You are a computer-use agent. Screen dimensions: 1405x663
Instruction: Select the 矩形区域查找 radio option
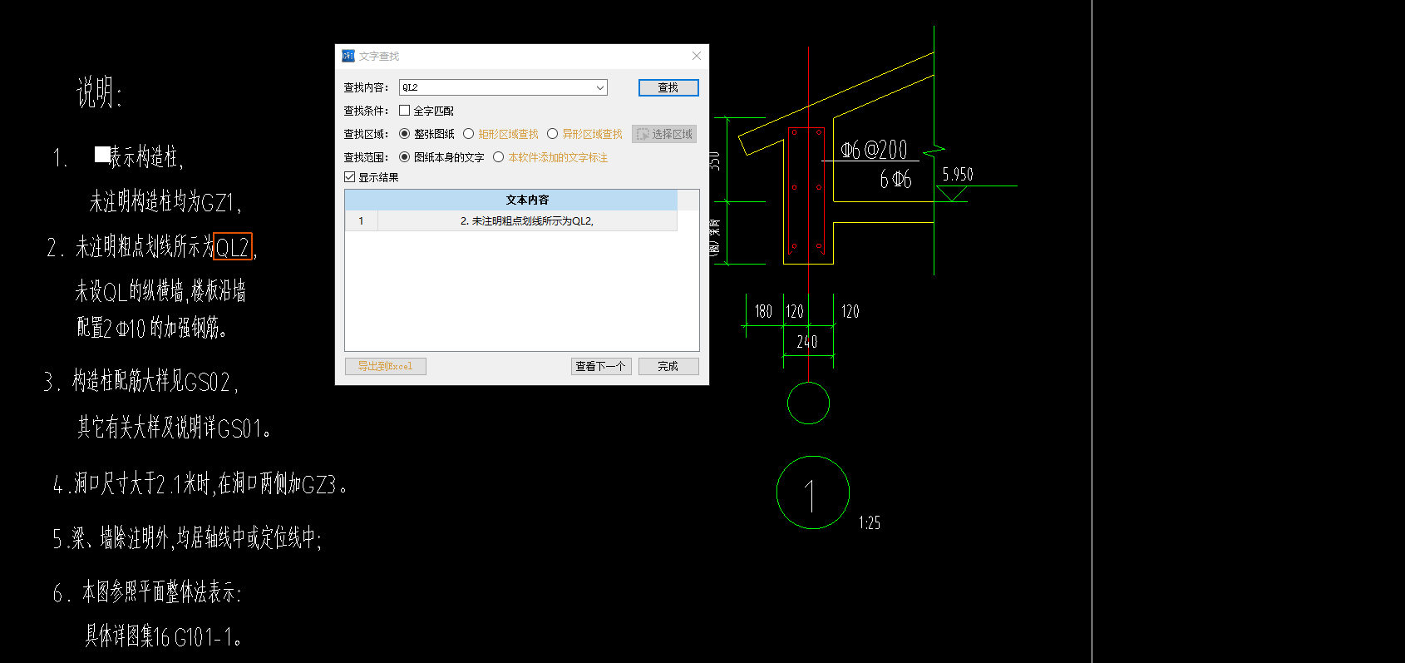click(469, 134)
